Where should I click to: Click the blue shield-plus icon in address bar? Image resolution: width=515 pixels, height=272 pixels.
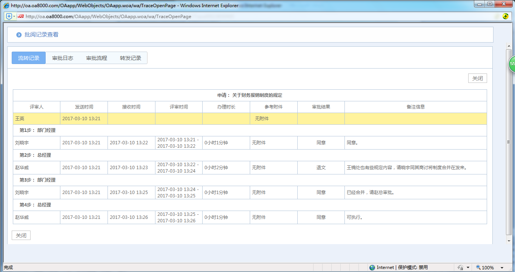(x=9, y=17)
